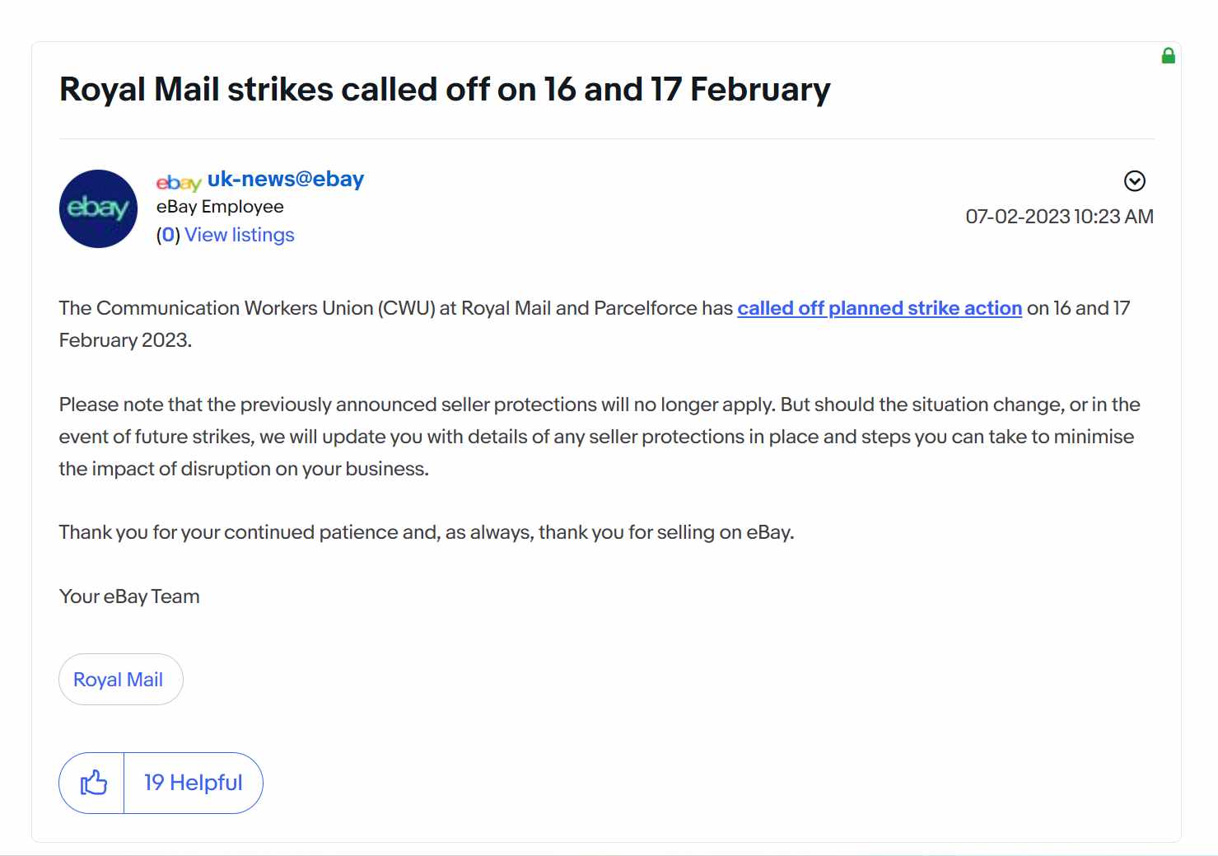Click the green padlock icon

pyautogui.click(x=1168, y=55)
